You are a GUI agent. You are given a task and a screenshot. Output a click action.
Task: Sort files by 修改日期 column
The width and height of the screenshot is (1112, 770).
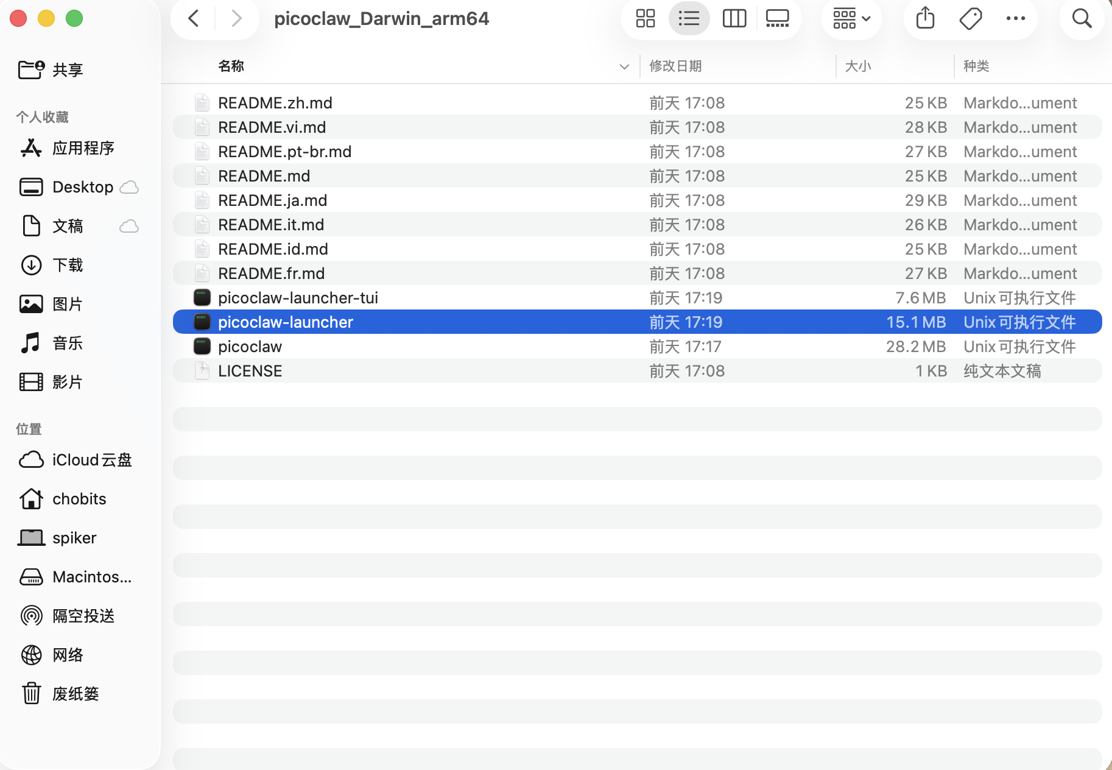point(675,66)
